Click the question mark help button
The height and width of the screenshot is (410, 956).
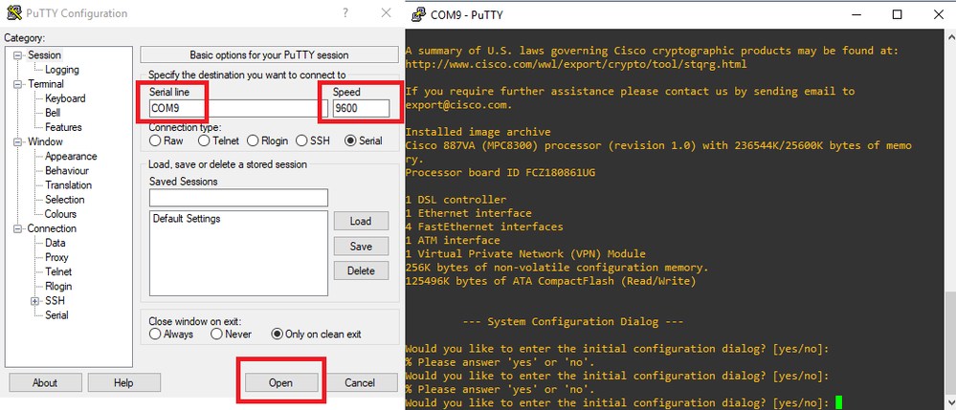click(343, 14)
